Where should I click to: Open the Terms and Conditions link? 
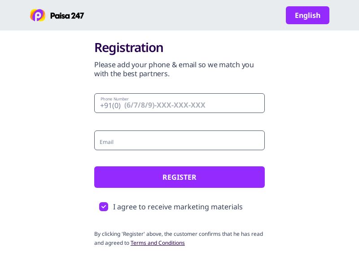(x=158, y=243)
